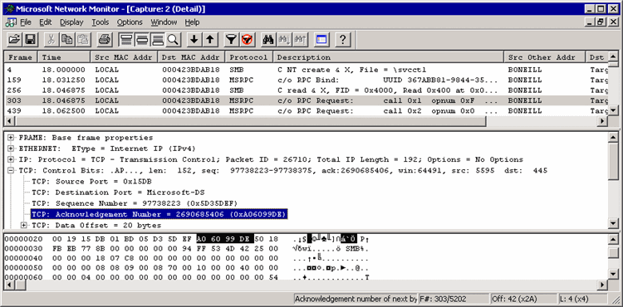The image size is (623, 307).
Task: Collapse the TCP Control Bits node
Action: click(x=11, y=171)
